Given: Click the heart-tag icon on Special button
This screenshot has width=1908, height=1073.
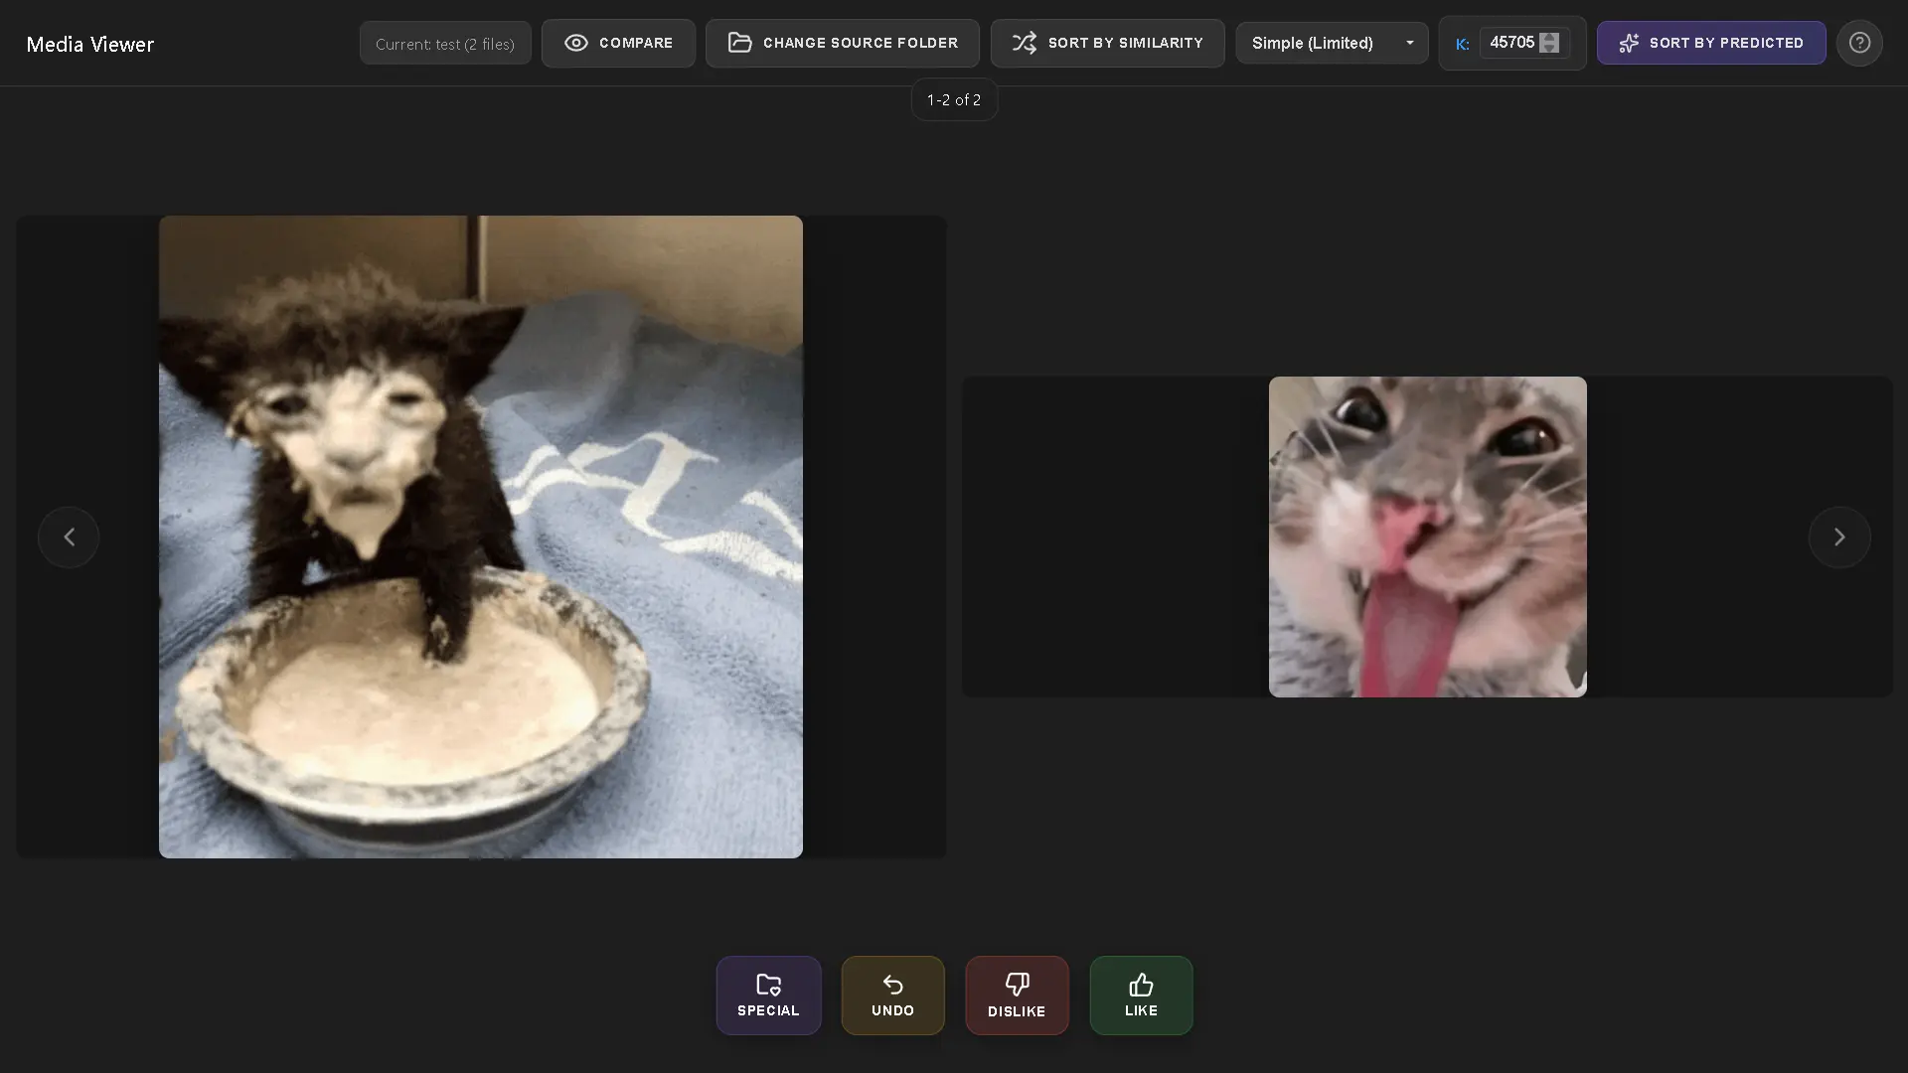Looking at the screenshot, I should coord(768,984).
